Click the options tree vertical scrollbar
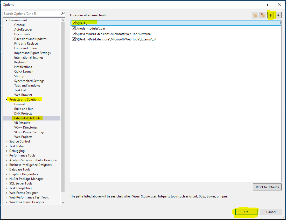Screen dimensions: 286x220 coord(62,104)
